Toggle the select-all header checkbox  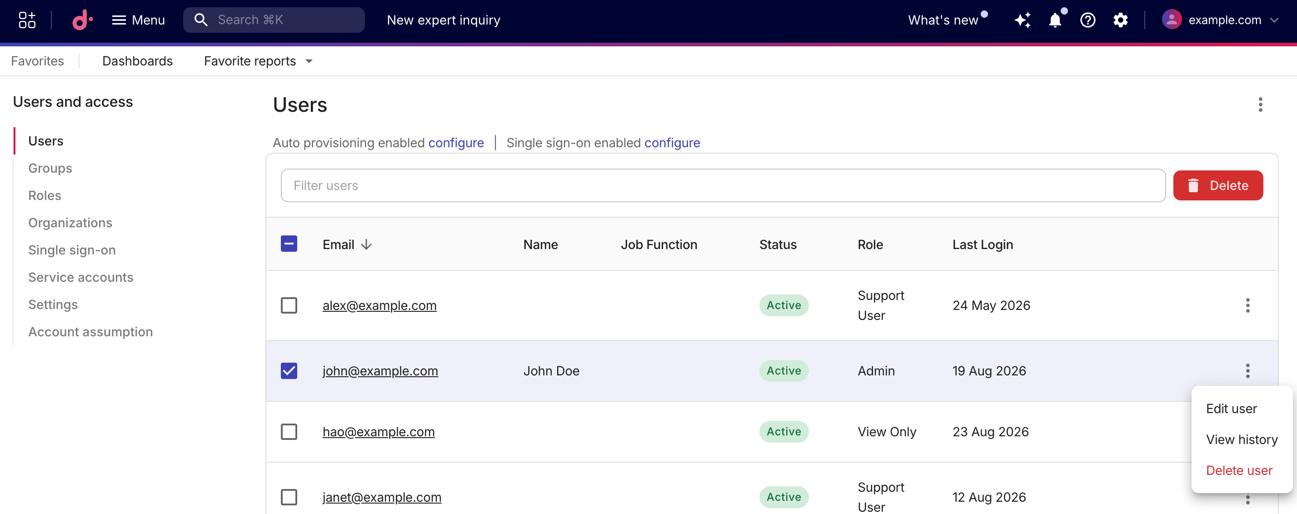coord(289,244)
